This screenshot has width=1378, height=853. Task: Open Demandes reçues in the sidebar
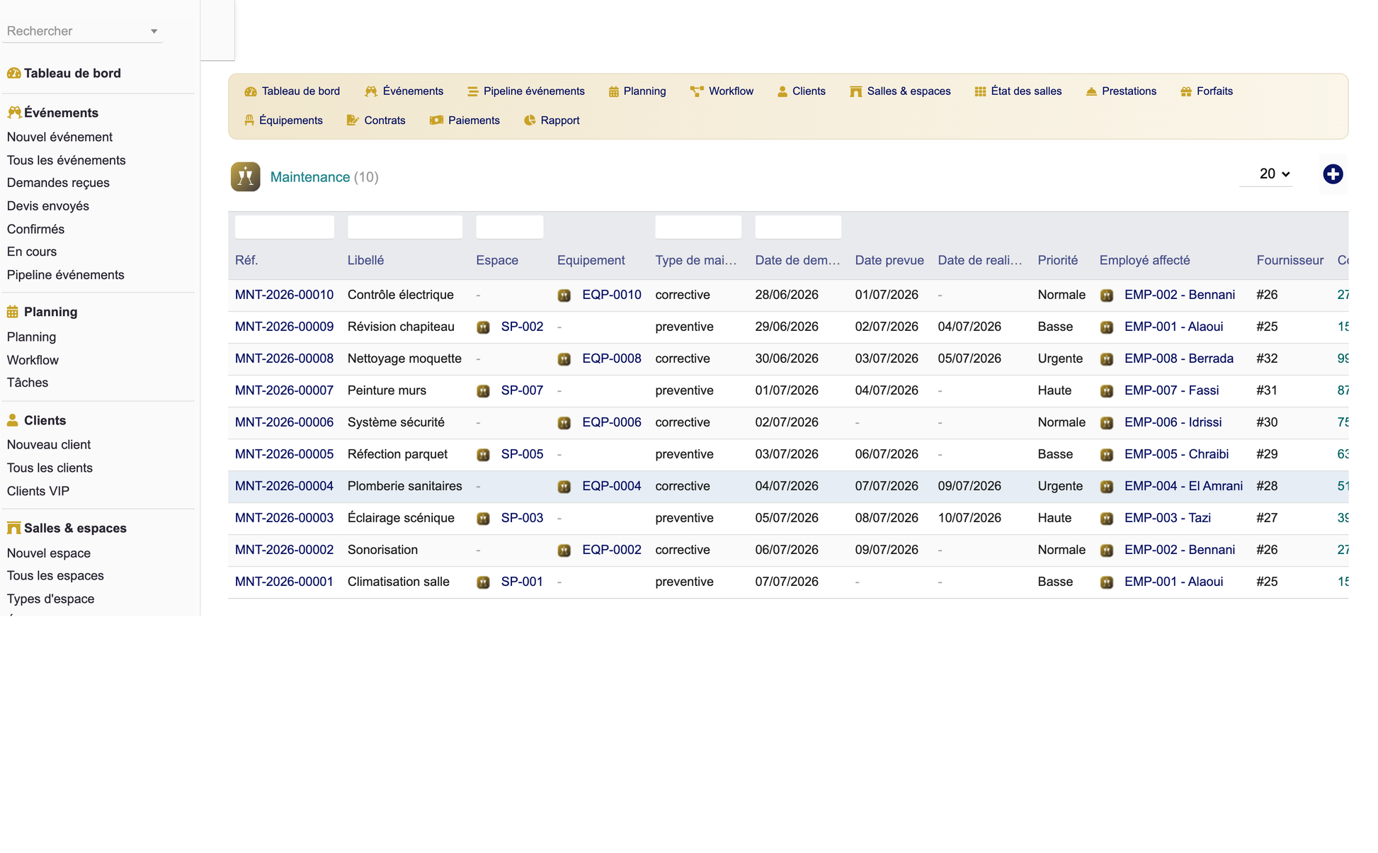pos(58,183)
